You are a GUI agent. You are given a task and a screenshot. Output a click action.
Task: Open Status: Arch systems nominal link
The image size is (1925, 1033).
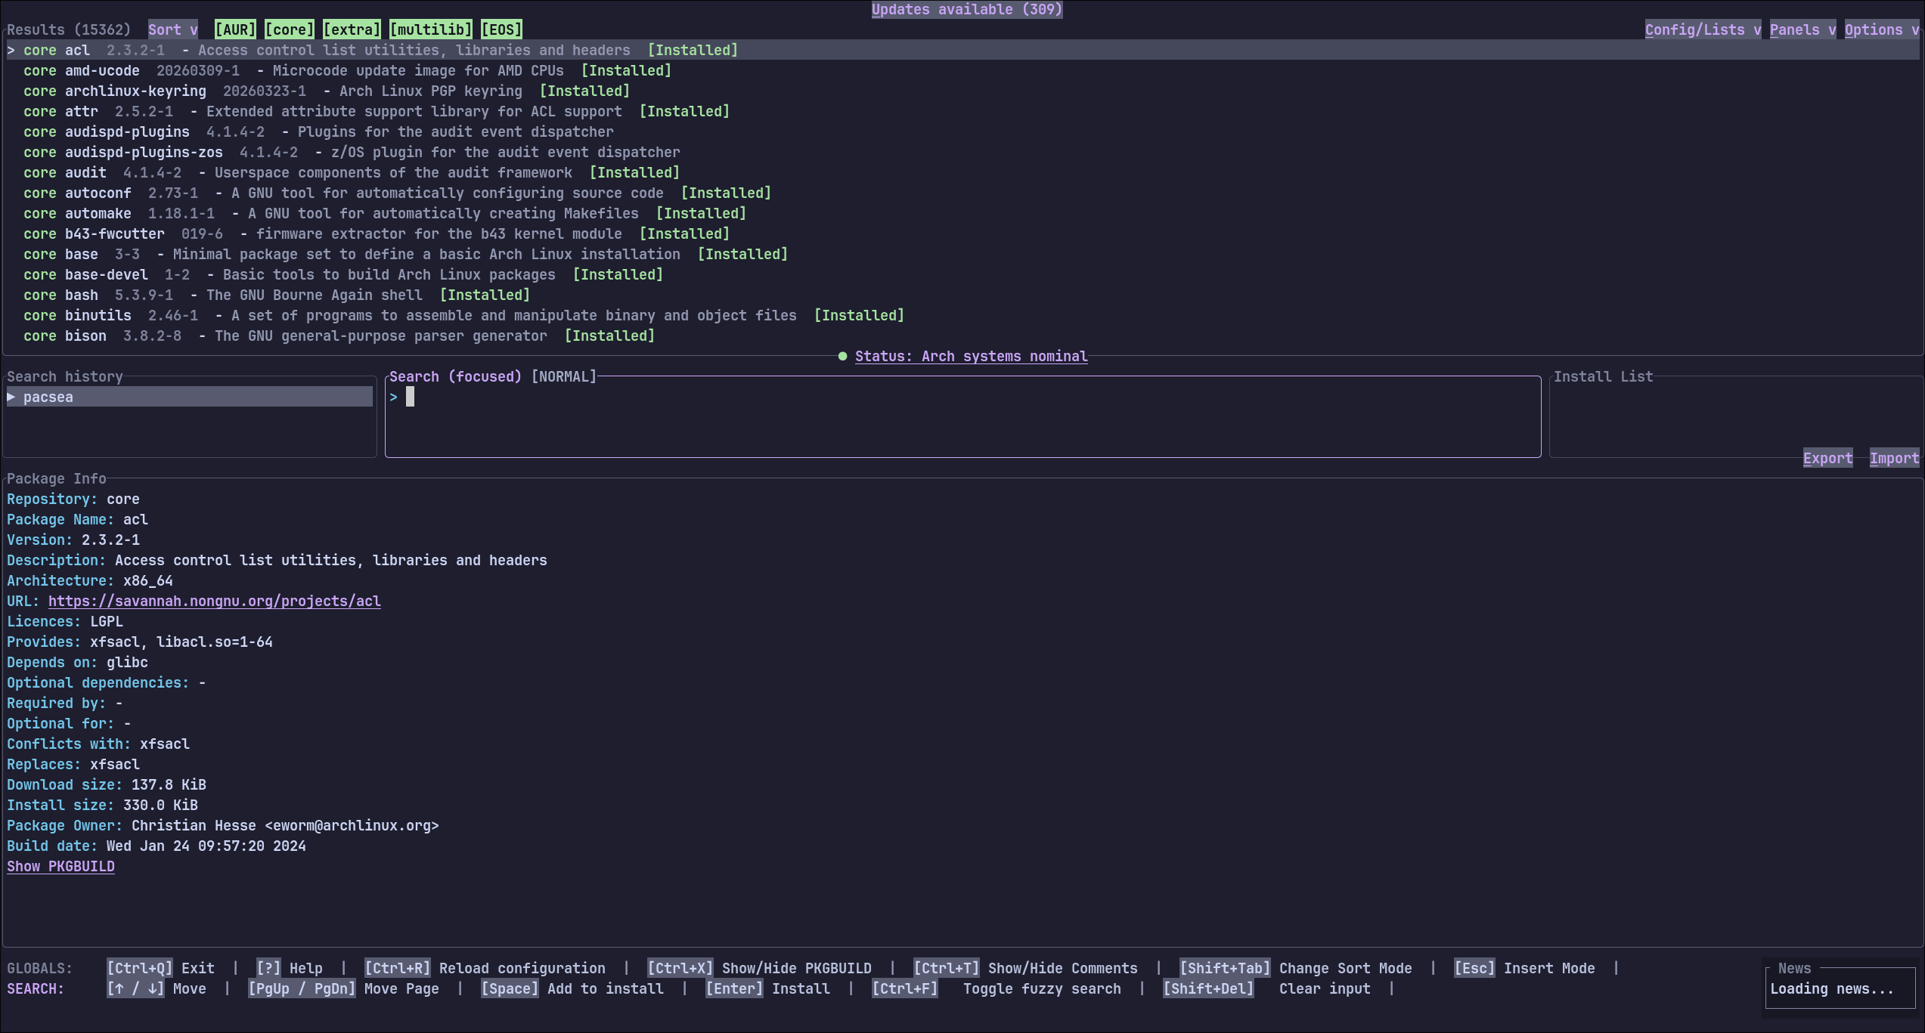coord(971,356)
